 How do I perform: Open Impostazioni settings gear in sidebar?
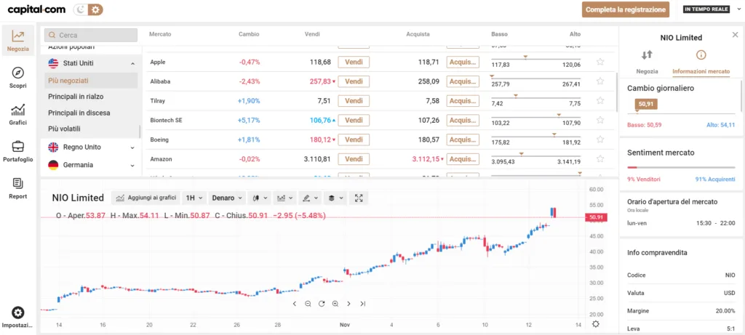18,318
